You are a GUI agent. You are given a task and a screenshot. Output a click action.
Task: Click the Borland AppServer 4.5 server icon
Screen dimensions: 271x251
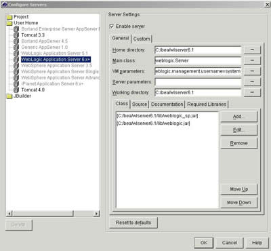coord(16,41)
